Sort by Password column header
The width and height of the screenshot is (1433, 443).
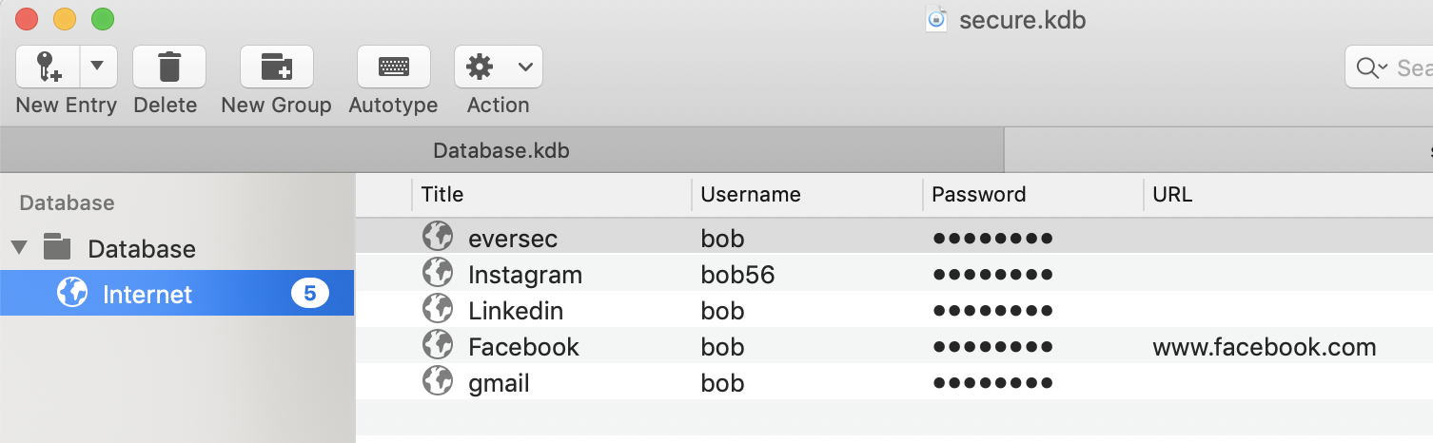(1032, 195)
